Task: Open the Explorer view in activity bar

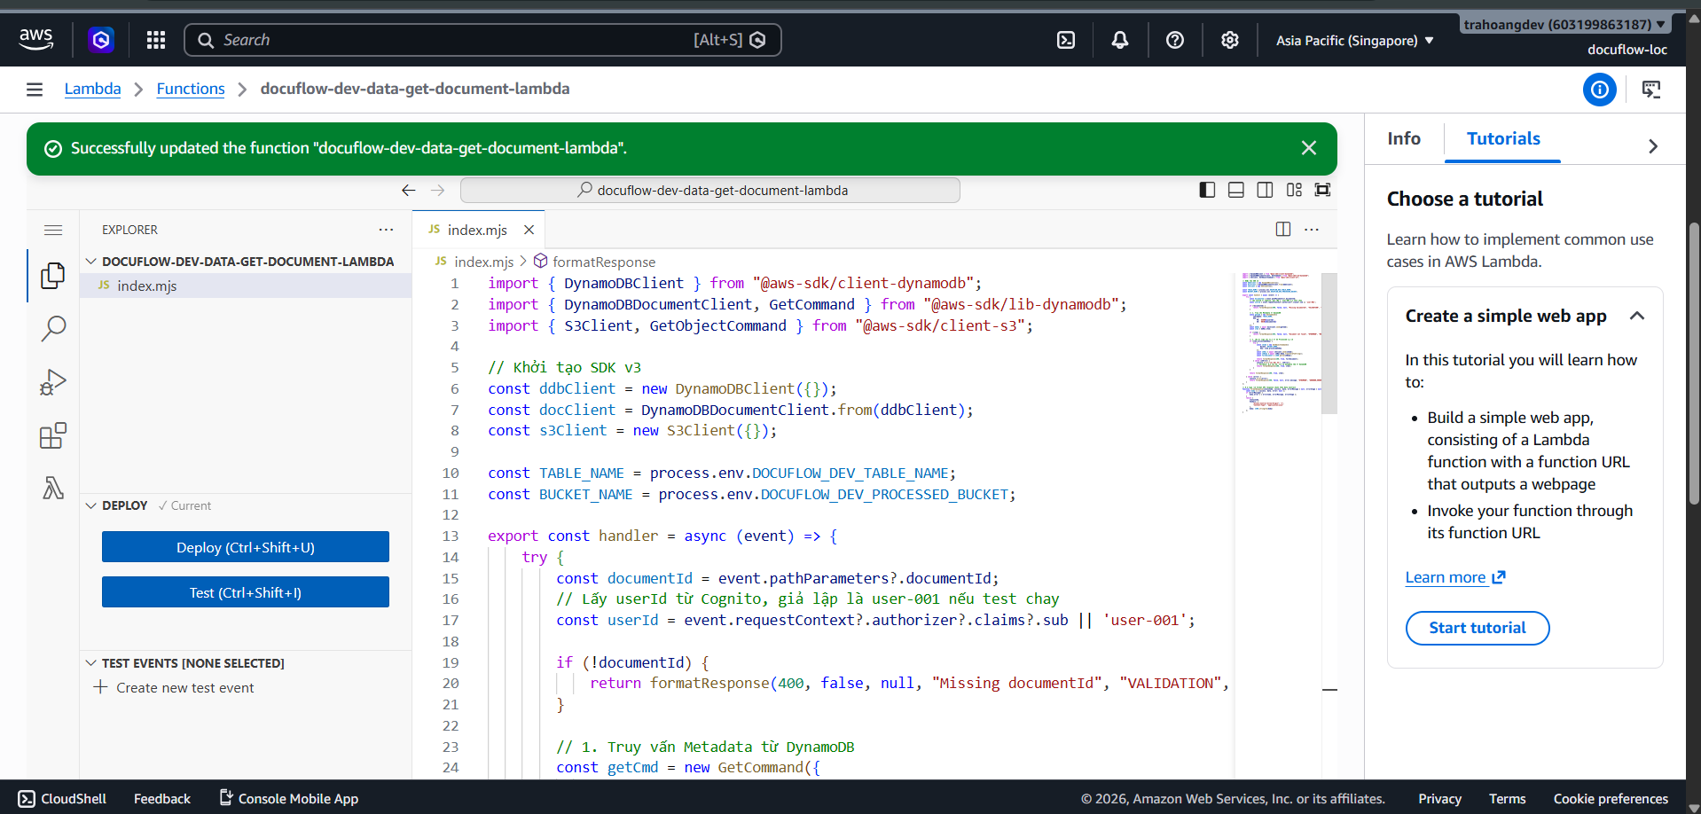Action: (x=53, y=276)
